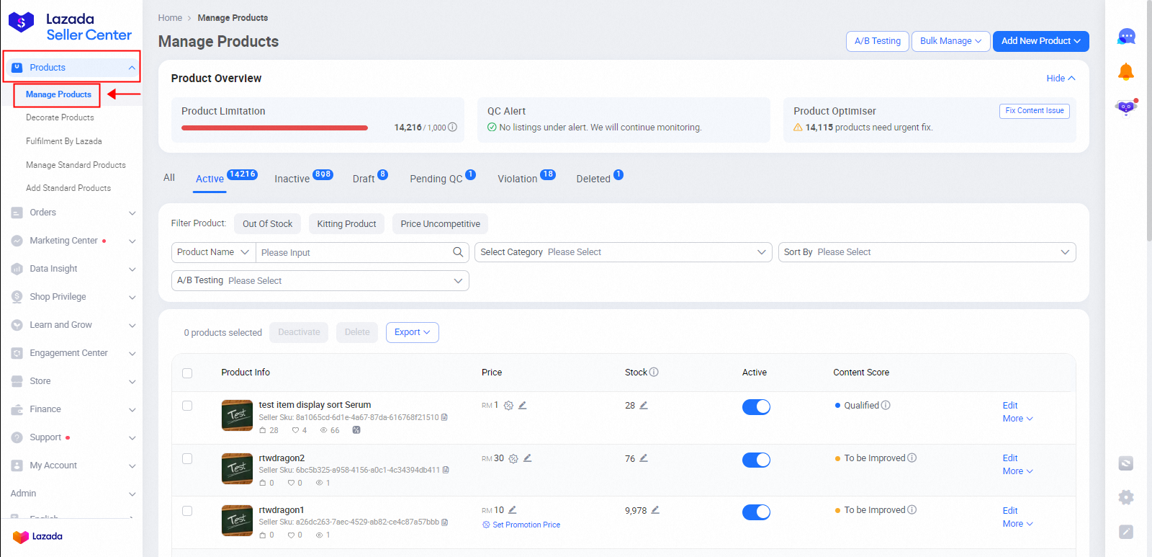
Task: Edit price pencil for rtwdragon1
Action: tap(513, 510)
